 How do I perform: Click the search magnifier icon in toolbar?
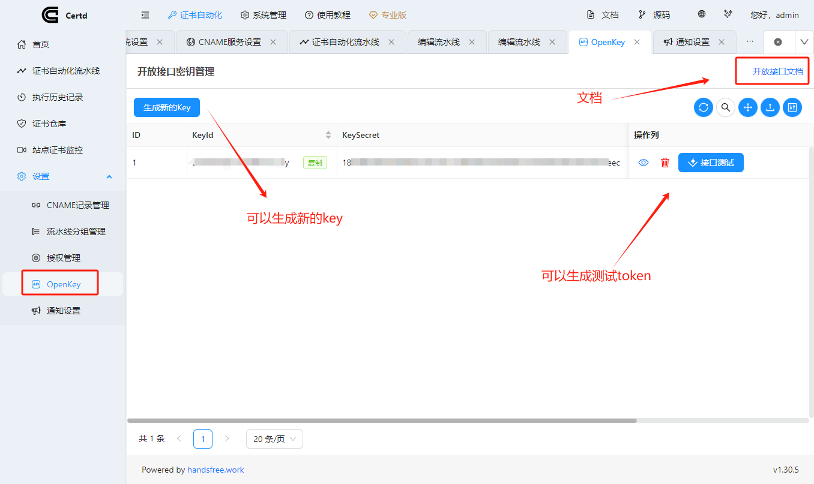click(x=726, y=107)
